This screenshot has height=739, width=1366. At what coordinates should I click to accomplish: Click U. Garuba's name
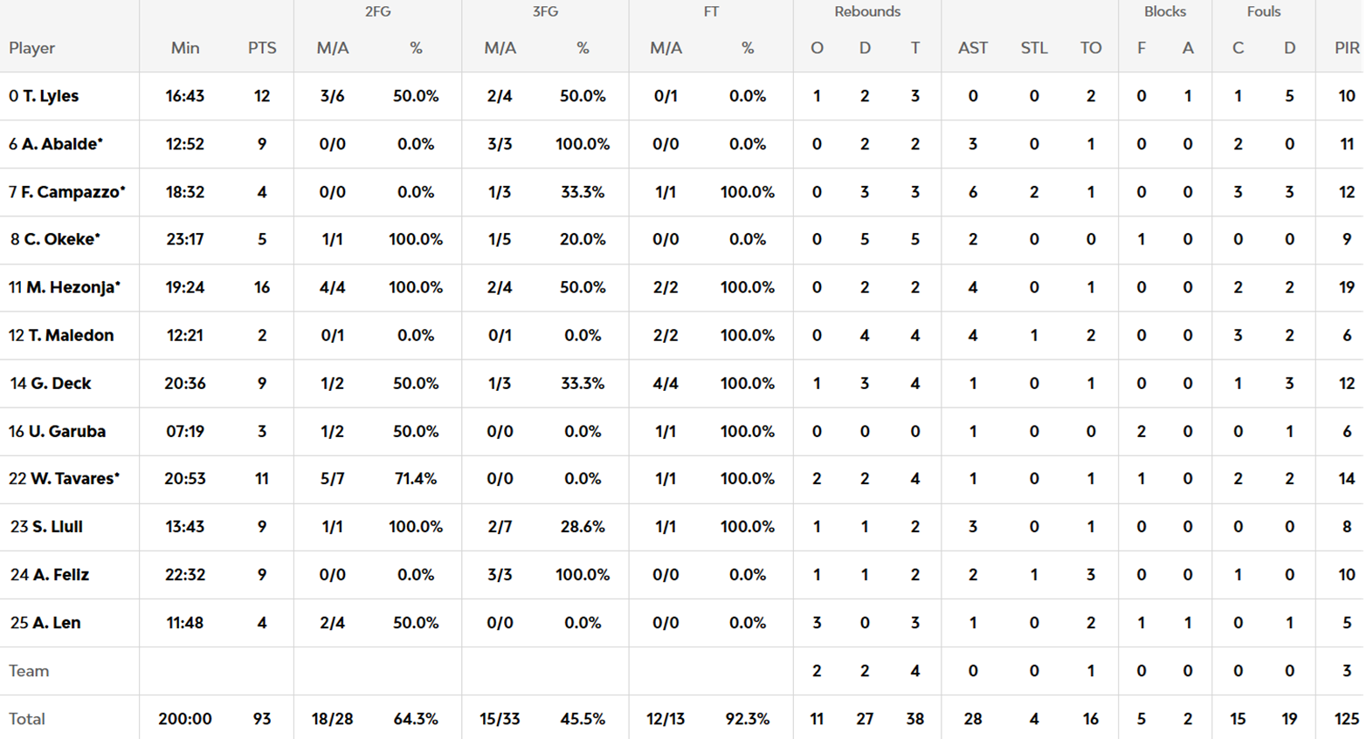pos(66,431)
